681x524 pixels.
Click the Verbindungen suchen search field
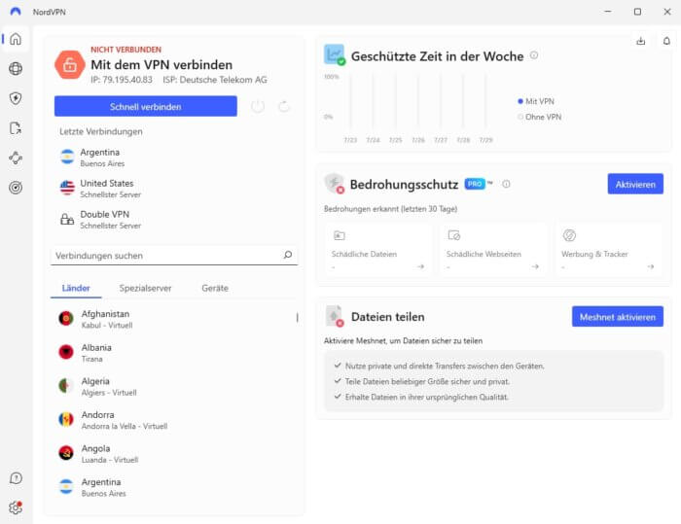[174, 256]
